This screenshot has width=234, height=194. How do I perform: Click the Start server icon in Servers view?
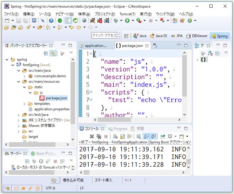(41, 161)
